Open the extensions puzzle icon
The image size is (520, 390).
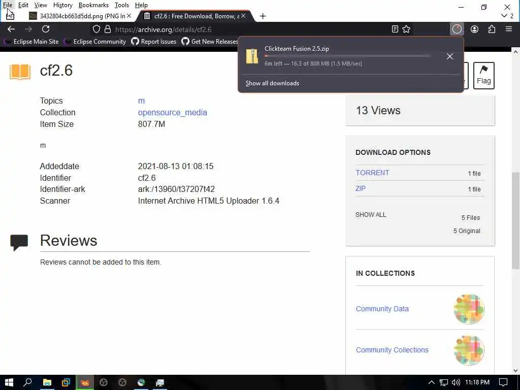[x=492, y=29]
